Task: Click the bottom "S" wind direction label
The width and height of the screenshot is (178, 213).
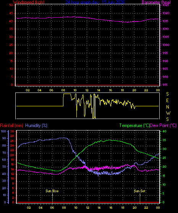Action: pos(167,119)
